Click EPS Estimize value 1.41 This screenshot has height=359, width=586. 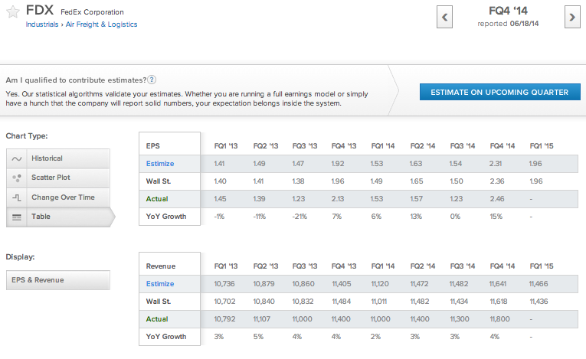coord(219,164)
